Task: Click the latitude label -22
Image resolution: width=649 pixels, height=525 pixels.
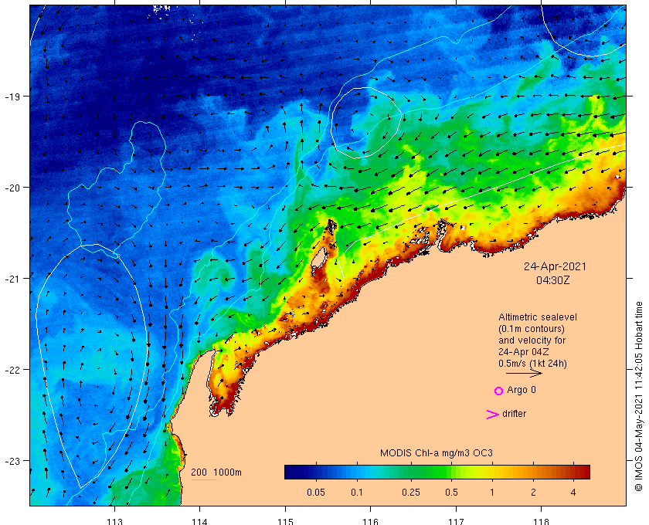Action: coord(12,370)
